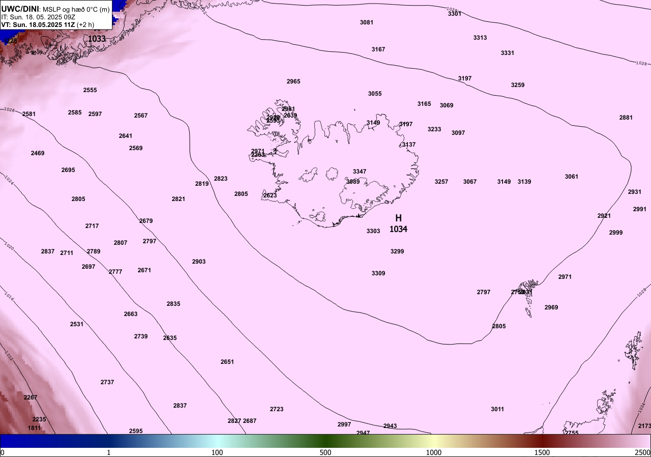The image size is (651, 457).
Task: Click the 1500 tick label on the colour scale
Action: 542,452
